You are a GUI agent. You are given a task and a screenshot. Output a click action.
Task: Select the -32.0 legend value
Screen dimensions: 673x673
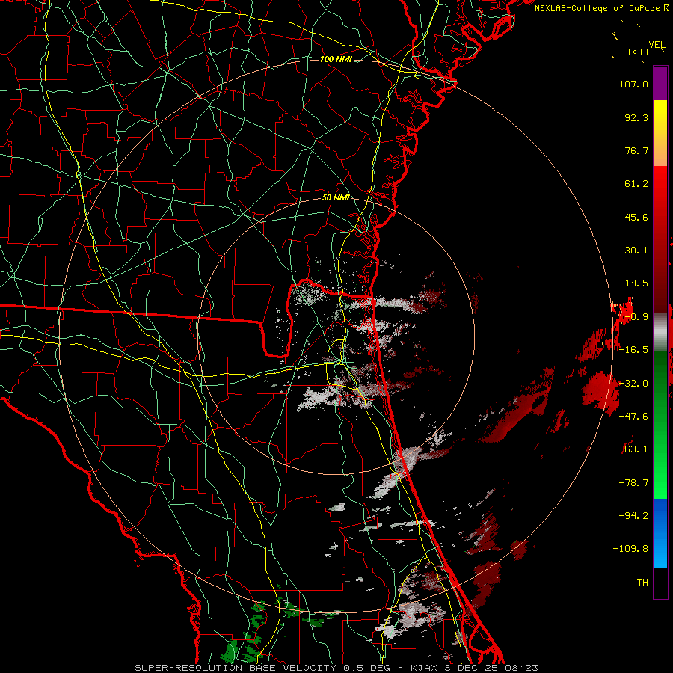click(x=633, y=384)
